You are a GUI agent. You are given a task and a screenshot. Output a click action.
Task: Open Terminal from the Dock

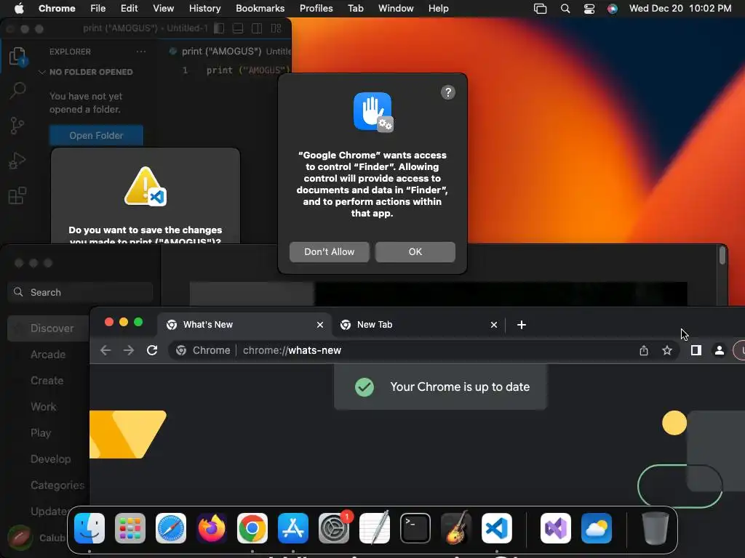click(415, 528)
